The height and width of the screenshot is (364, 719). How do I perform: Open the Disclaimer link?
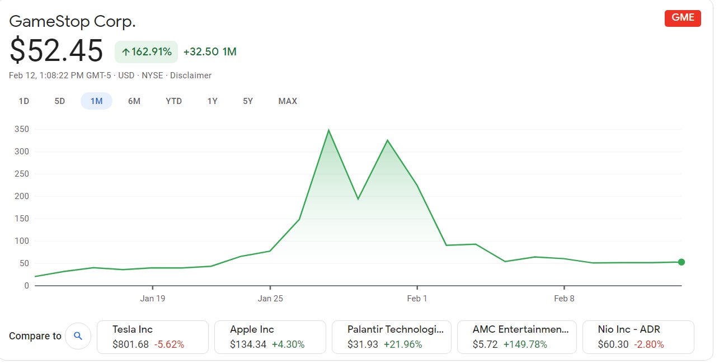190,75
